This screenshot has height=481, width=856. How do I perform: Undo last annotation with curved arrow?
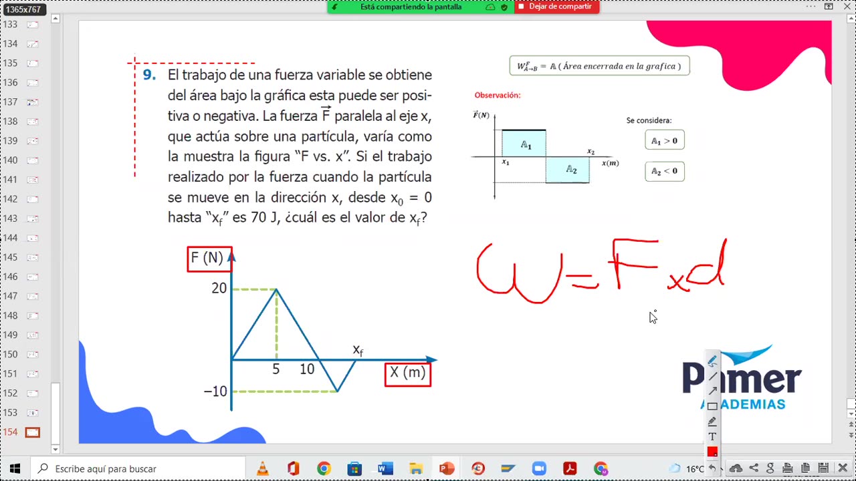point(712,468)
